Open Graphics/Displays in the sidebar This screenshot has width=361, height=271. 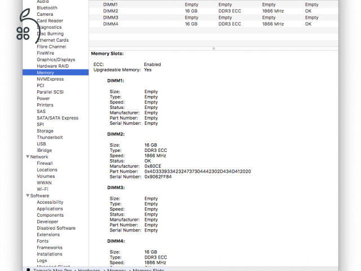pos(55,59)
